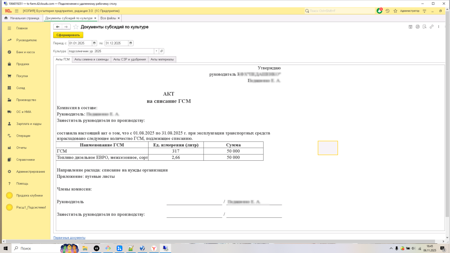
Task: Click the end date field 31.12.2025
Action: point(116,43)
